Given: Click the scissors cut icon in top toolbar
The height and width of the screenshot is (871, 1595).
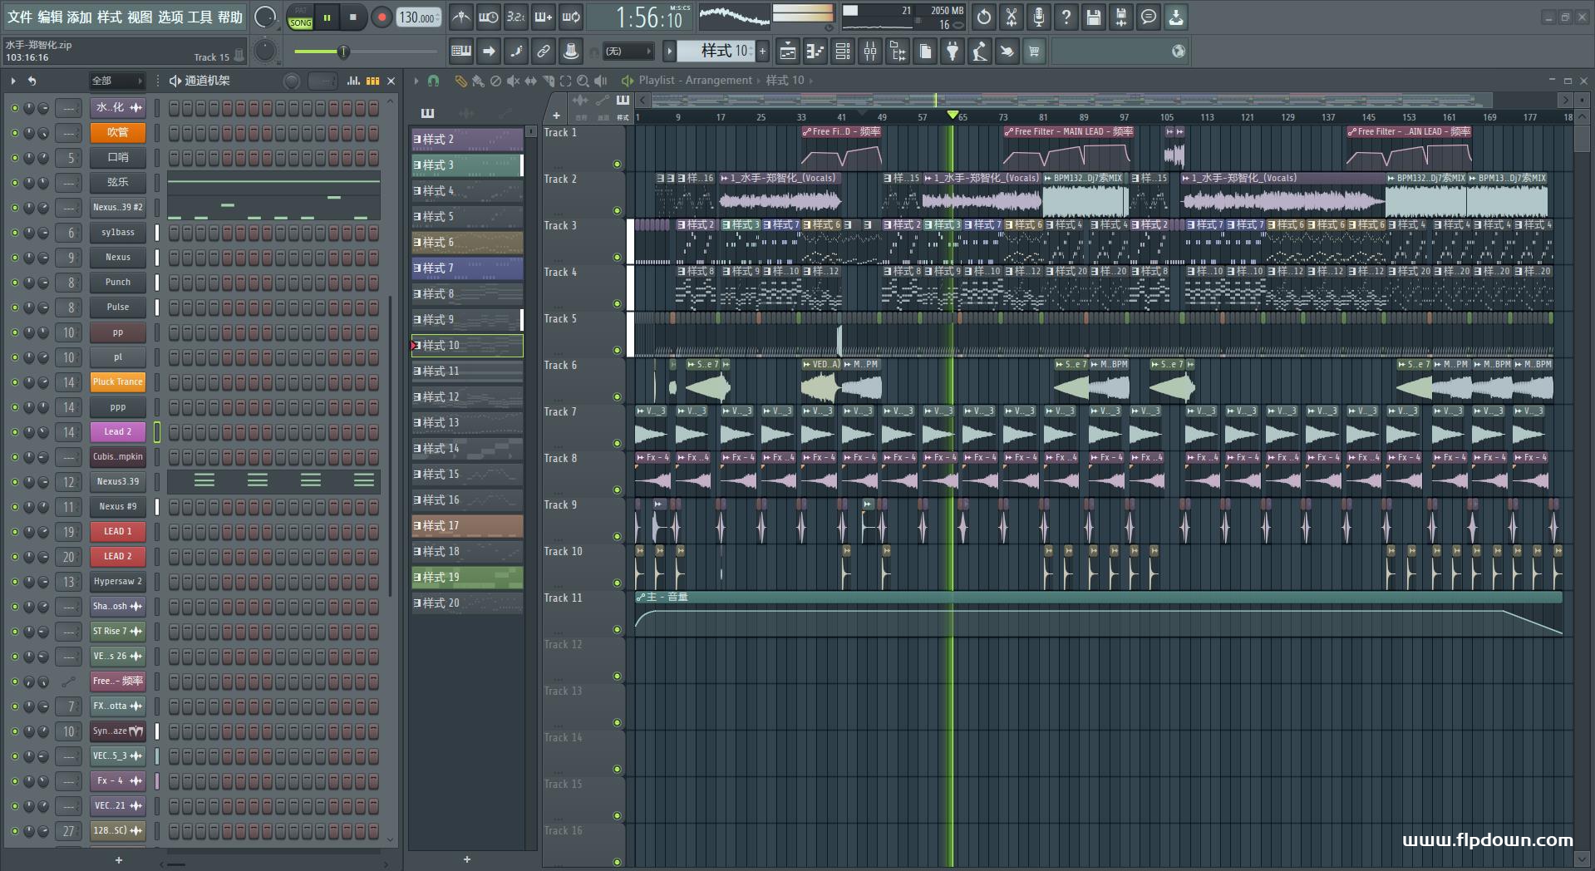Looking at the screenshot, I should pyautogui.click(x=1012, y=17).
